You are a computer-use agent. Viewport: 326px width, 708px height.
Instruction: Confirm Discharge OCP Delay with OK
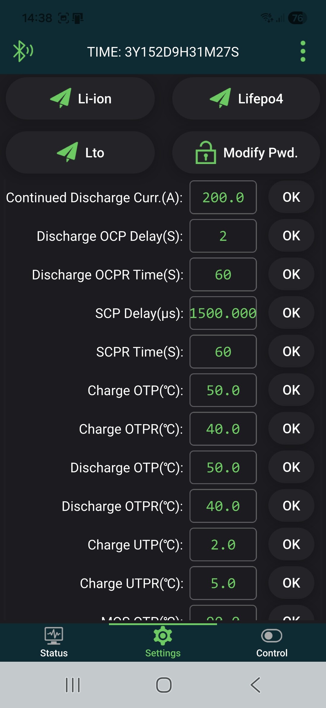[x=291, y=236]
